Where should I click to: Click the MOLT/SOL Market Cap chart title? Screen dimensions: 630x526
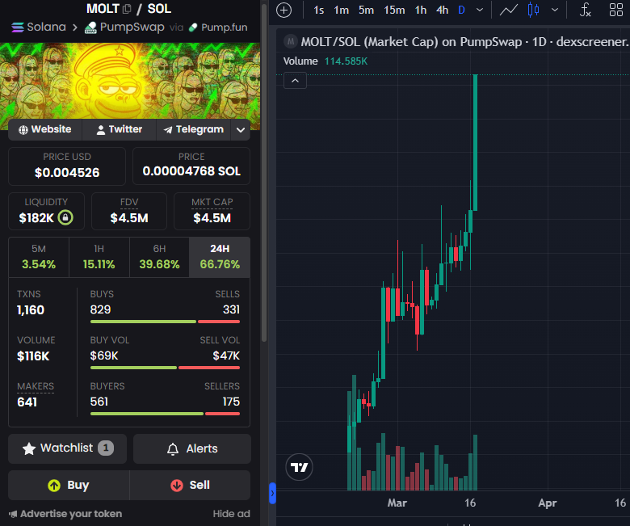point(465,41)
